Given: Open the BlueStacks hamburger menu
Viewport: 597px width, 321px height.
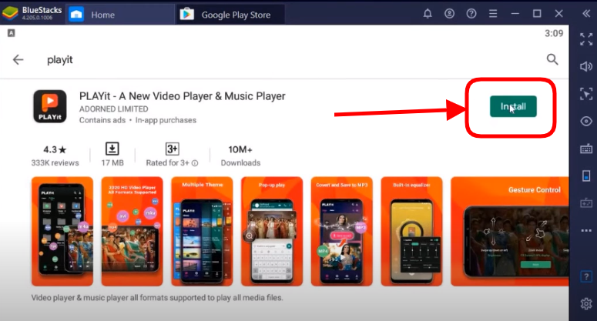Looking at the screenshot, I should pos(493,14).
